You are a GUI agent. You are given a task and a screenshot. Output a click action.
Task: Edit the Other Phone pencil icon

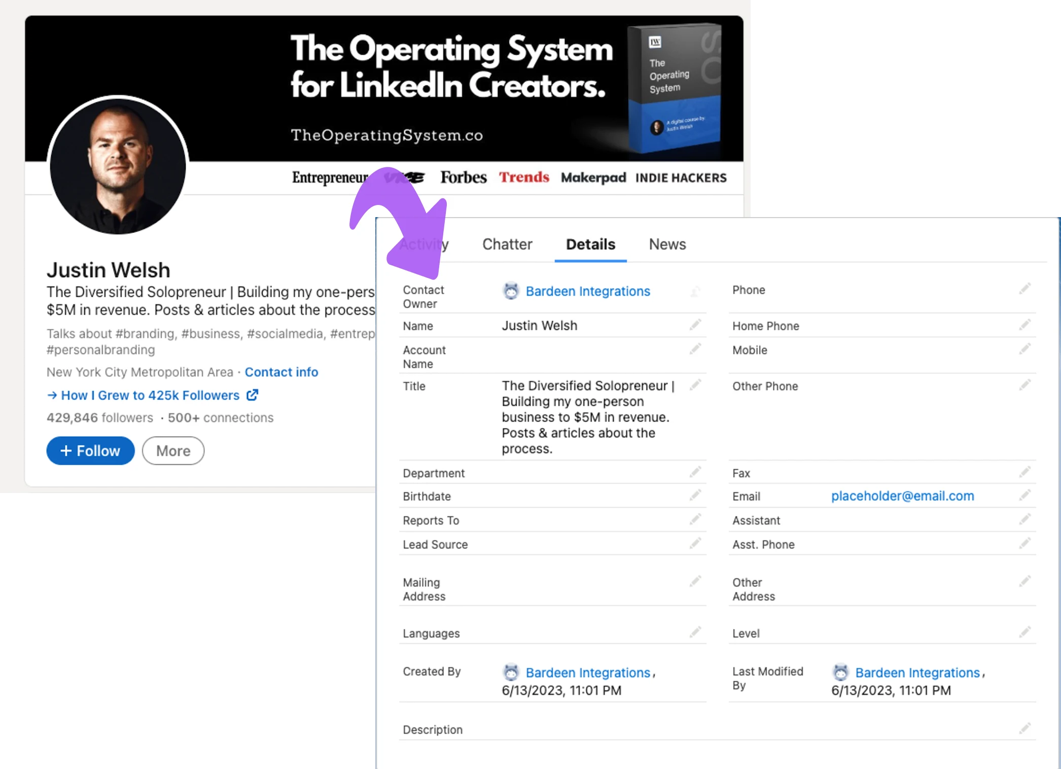[x=1024, y=384]
